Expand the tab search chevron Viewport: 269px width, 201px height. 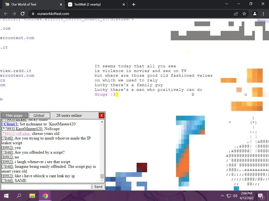227,4
